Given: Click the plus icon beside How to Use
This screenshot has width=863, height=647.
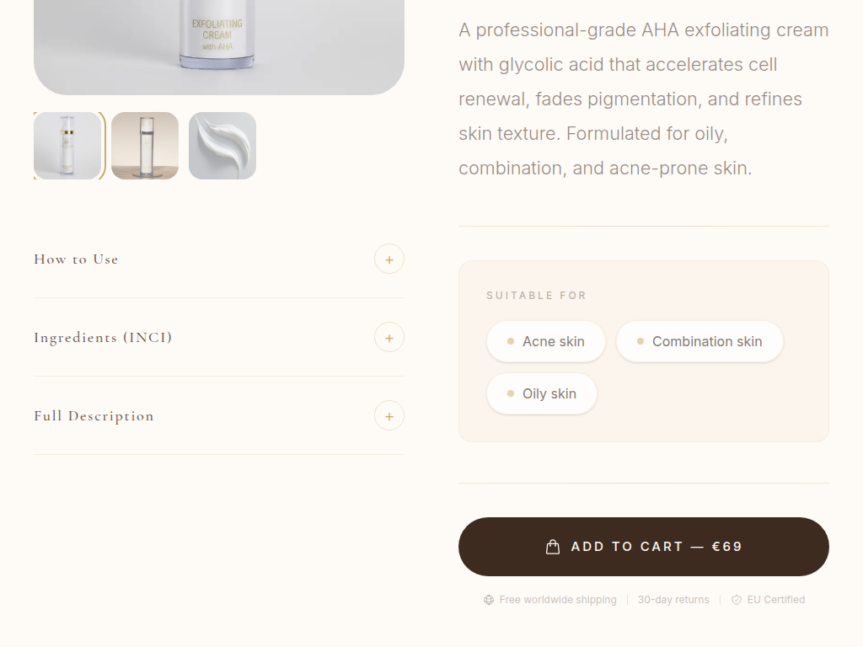Looking at the screenshot, I should click(x=389, y=259).
